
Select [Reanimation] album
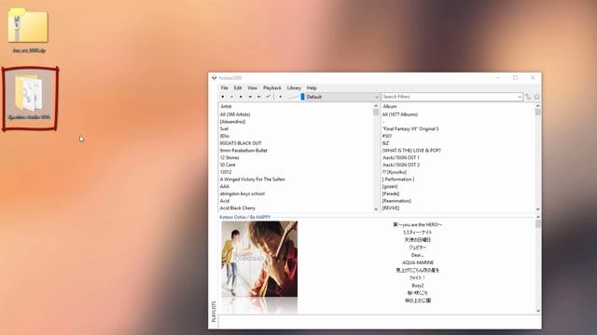coord(396,201)
